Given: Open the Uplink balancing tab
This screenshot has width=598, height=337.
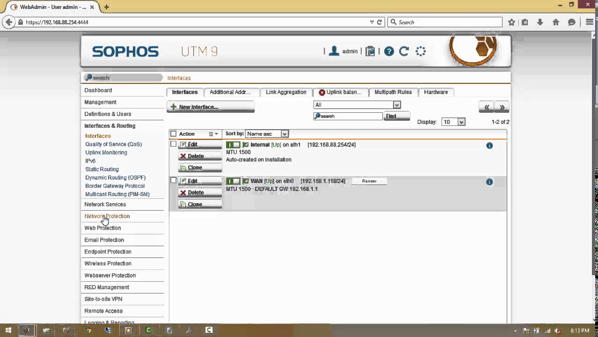Looking at the screenshot, I should click(x=341, y=92).
